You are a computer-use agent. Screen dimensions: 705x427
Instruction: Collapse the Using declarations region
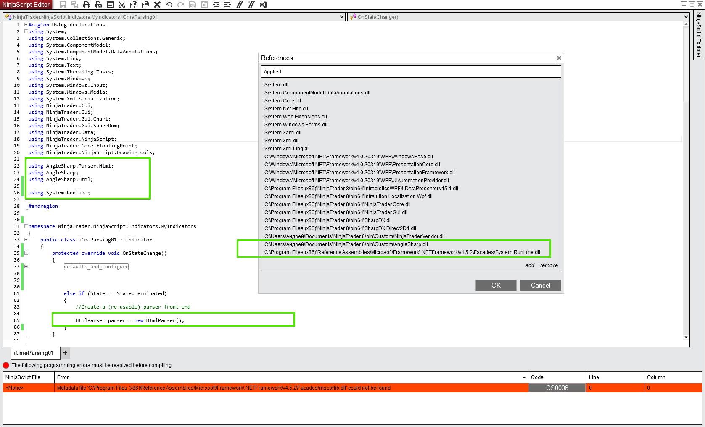[26, 25]
